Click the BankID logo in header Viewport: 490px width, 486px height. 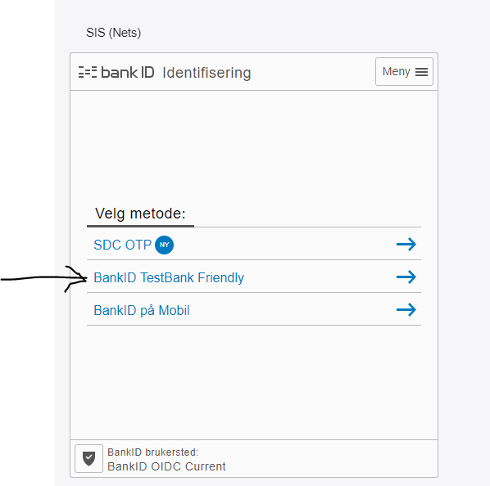tap(116, 72)
